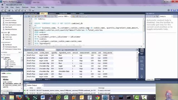The image size is (178, 100).
Task: Open Startup / Shutdown
Action: tap(11, 35)
